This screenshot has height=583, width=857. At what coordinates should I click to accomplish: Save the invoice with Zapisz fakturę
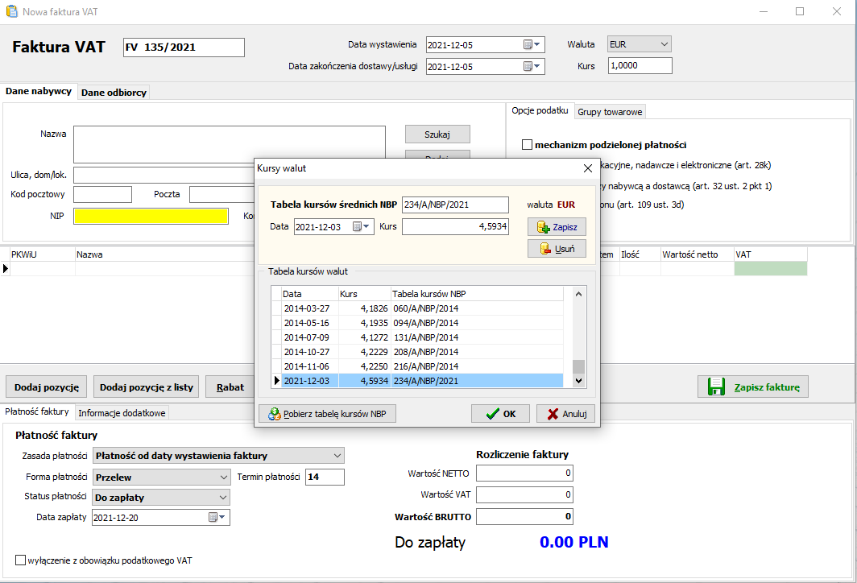coord(753,387)
